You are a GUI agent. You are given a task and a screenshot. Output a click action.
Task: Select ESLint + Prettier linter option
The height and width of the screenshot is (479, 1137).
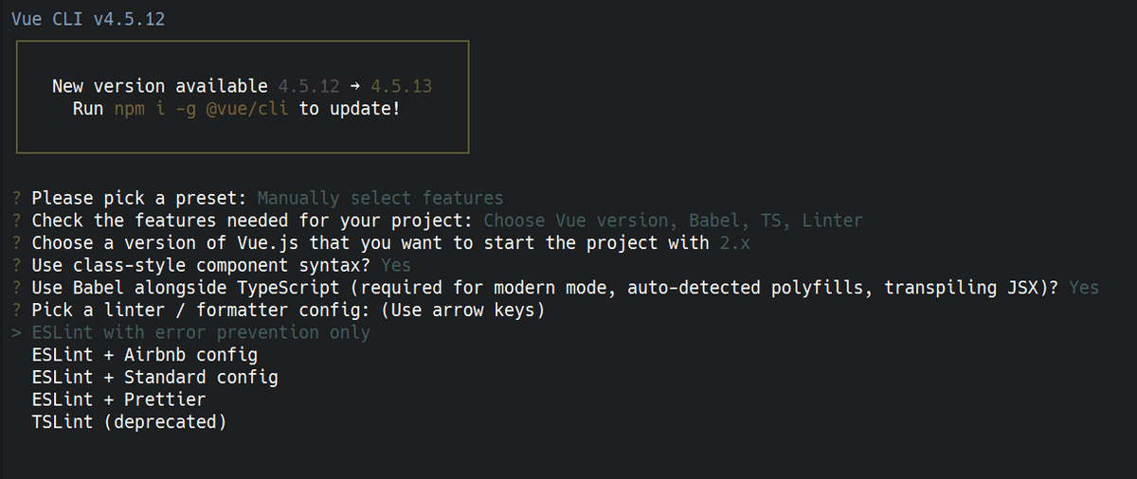pyautogui.click(x=118, y=399)
